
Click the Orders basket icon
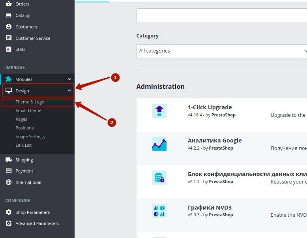click(9, 4)
